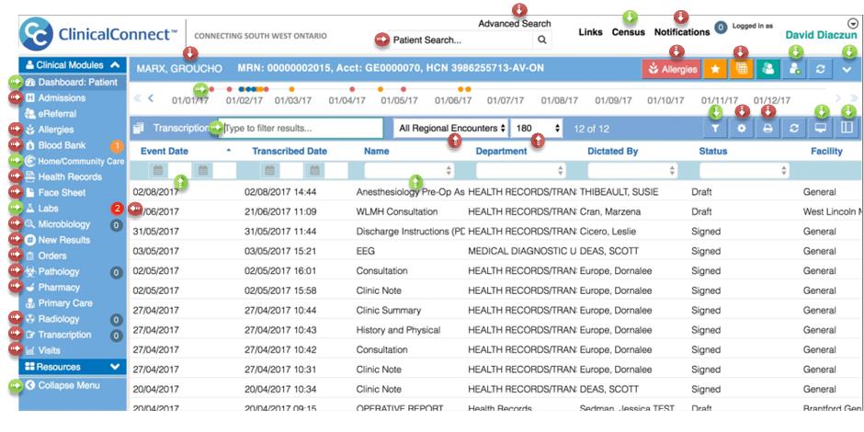The image size is (864, 432).
Task: Open the Department column filter dropdown
Action: [521, 170]
